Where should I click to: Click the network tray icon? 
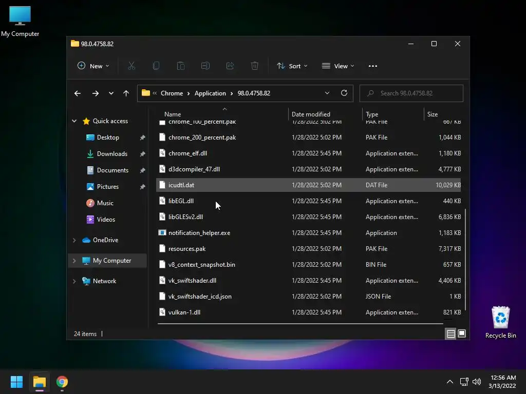tap(464, 382)
